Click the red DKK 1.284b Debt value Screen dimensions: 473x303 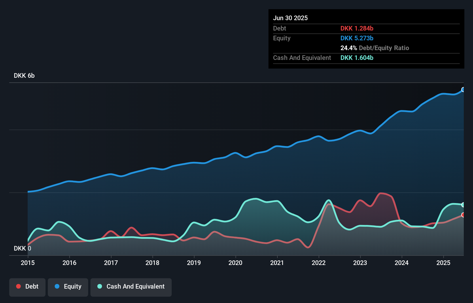coord(357,28)
